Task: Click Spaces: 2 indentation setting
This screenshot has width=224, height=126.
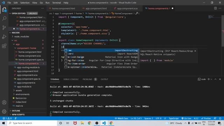Action: 148,118
